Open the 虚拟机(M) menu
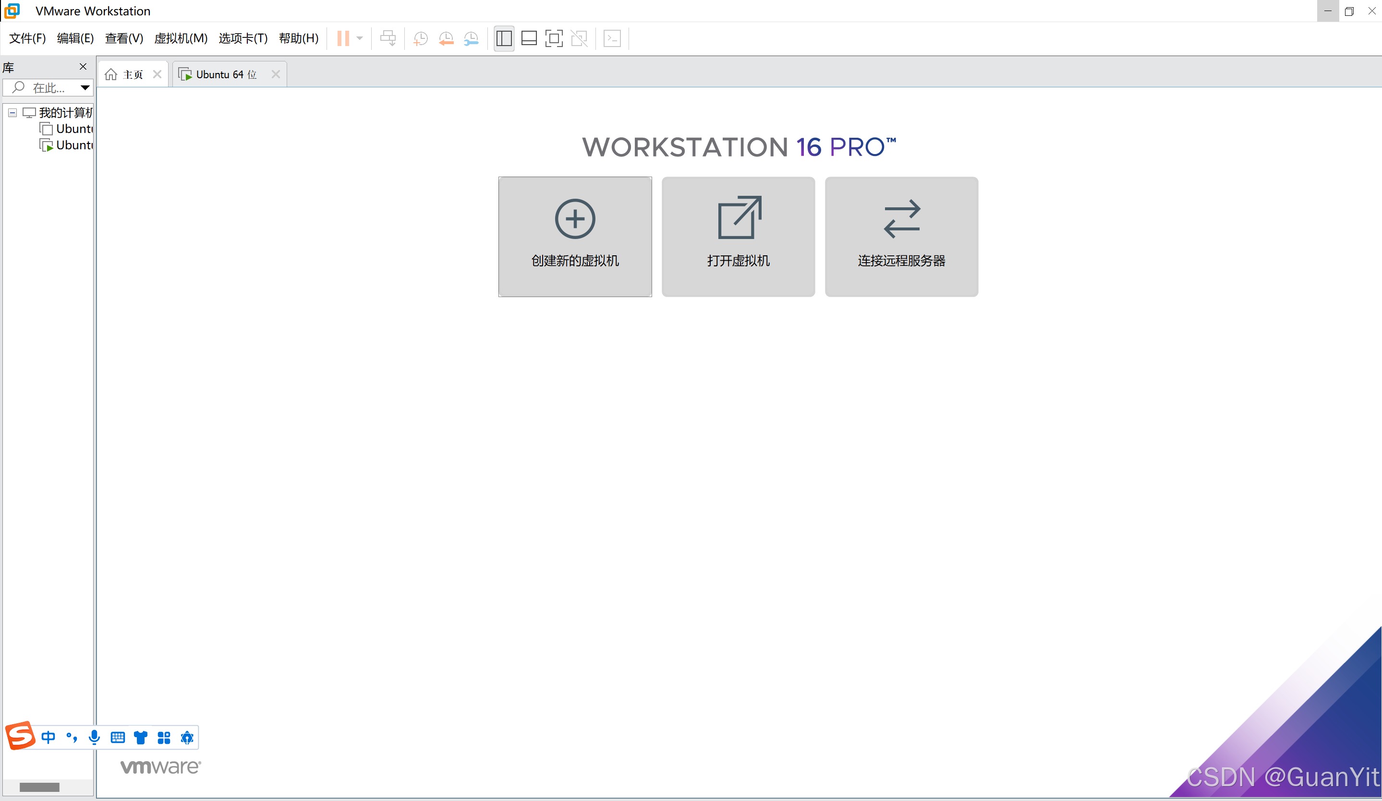Screen dimensions: 1382x801 181,38
